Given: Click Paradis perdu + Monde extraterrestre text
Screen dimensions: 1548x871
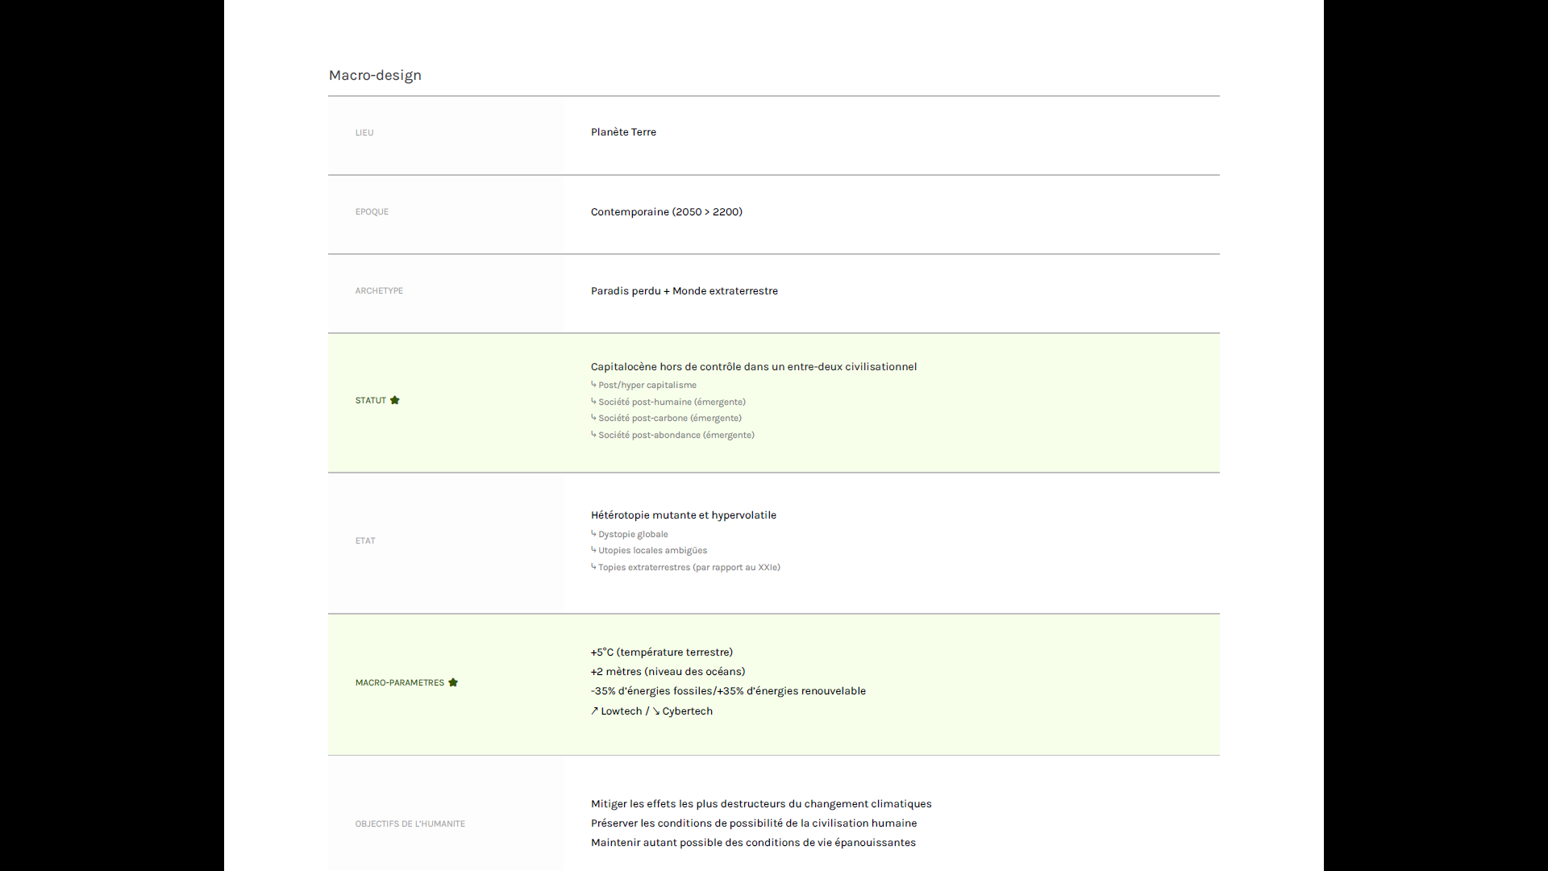Looking at the screenshot, I should (684, 290).
